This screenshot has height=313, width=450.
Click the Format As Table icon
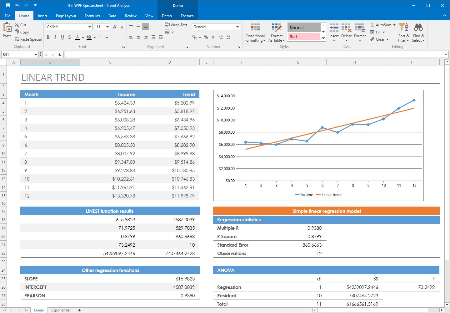point(277,28)
